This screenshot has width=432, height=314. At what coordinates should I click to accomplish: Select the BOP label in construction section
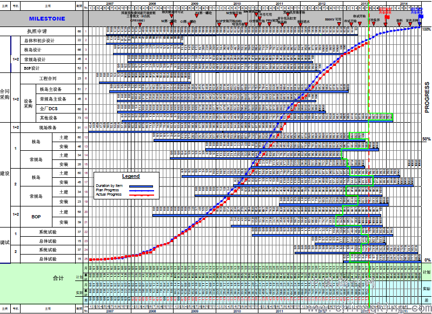pyautogui.click(x=36, y=217)
